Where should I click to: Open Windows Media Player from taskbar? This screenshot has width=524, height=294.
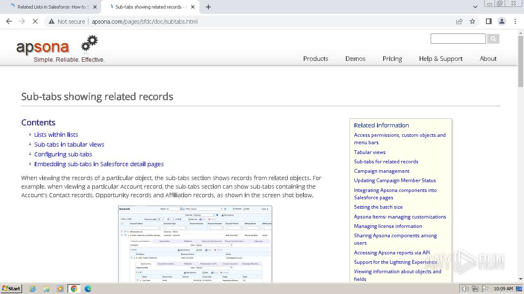[60, 289]
